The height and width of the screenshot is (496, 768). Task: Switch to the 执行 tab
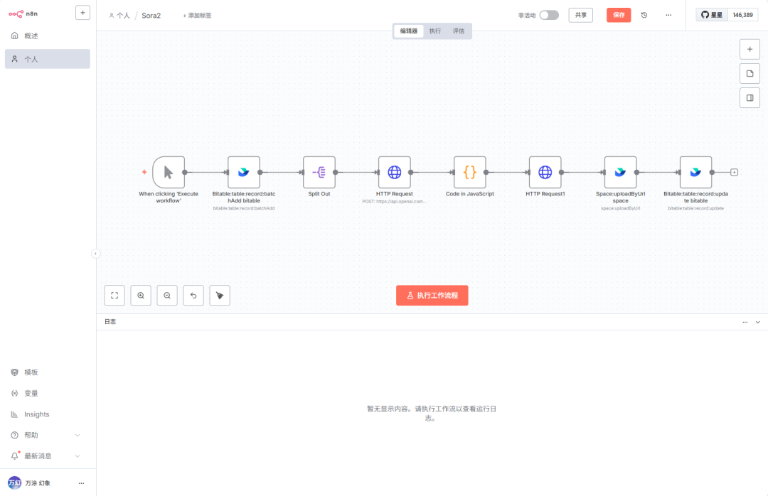click(435, 31)
